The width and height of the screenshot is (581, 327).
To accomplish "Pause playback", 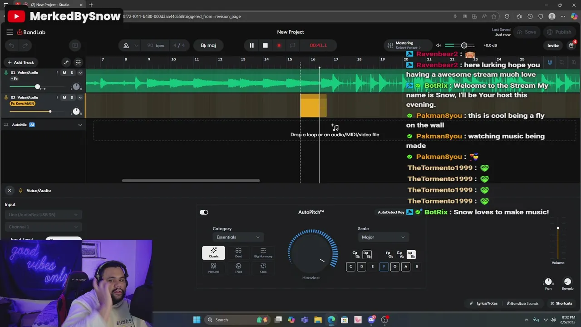I will pyautogui.click(x=251, y=45).
